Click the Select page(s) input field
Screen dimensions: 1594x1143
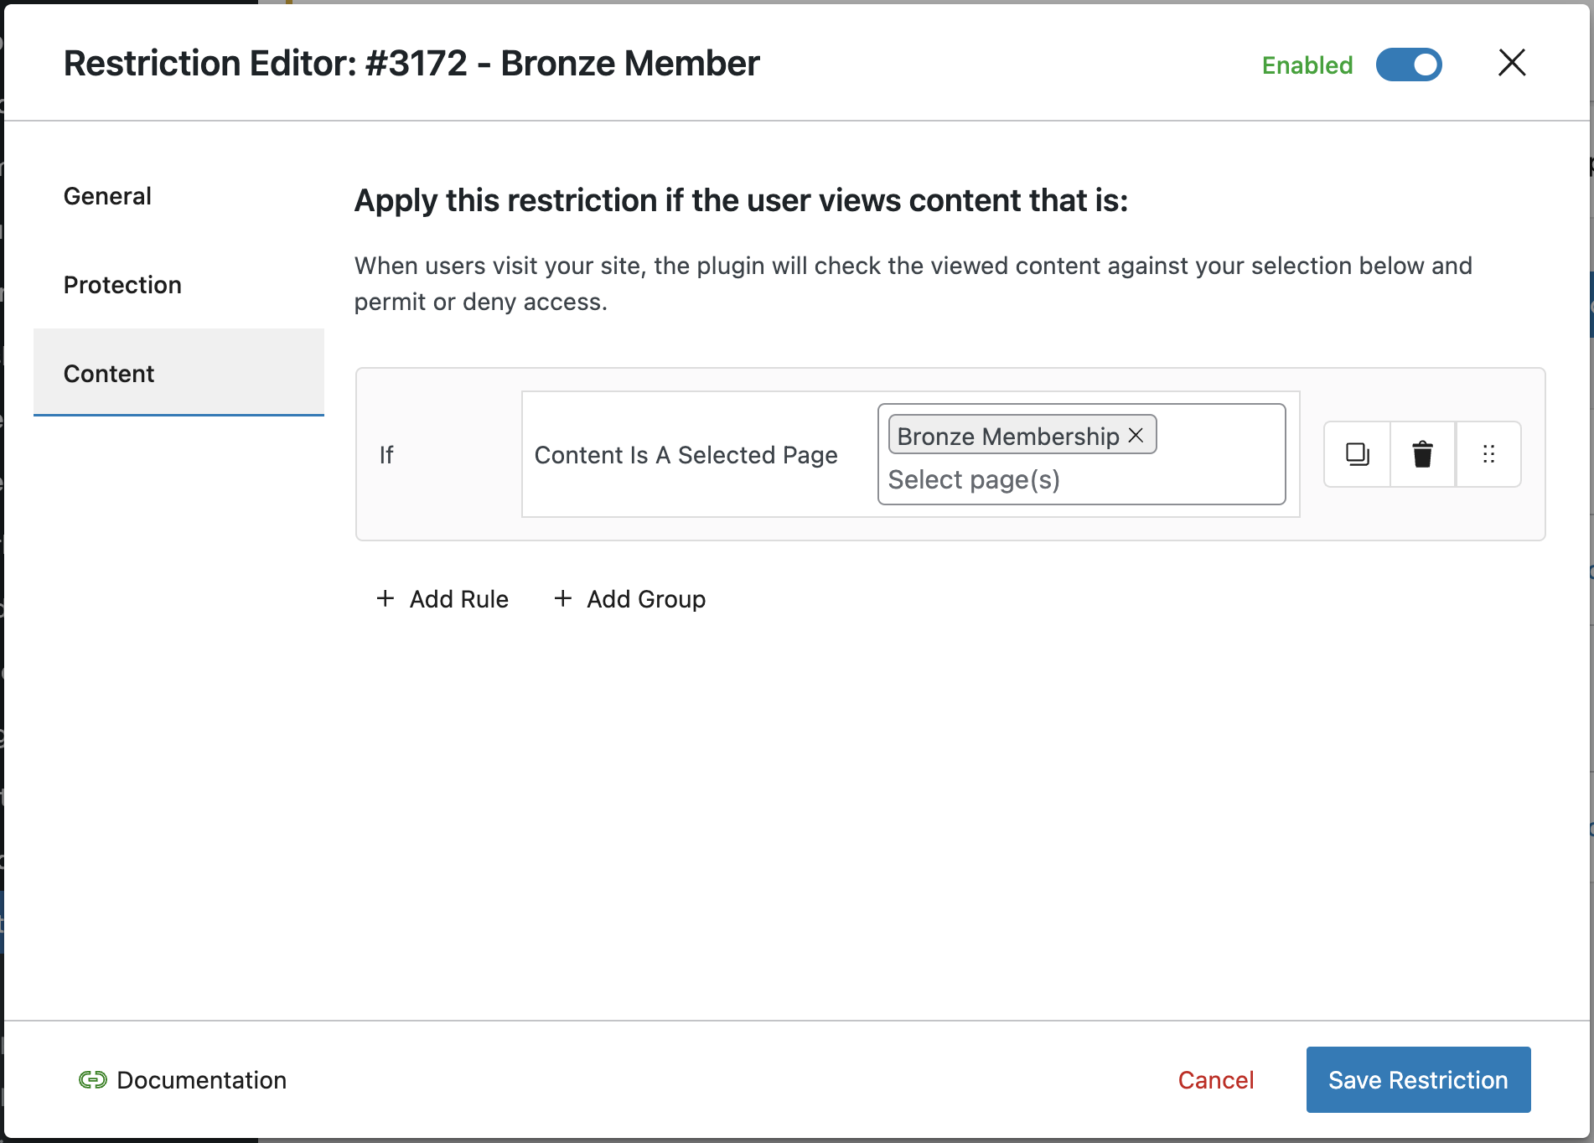pyautogui.click(x=1081, y=480)
